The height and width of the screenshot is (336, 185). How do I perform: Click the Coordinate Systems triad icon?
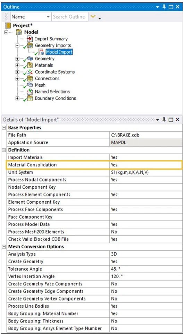(30, 72)
